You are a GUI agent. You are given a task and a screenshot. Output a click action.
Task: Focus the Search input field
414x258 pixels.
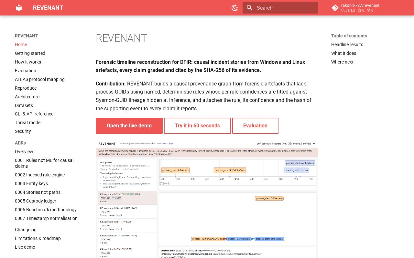[280, 8]
